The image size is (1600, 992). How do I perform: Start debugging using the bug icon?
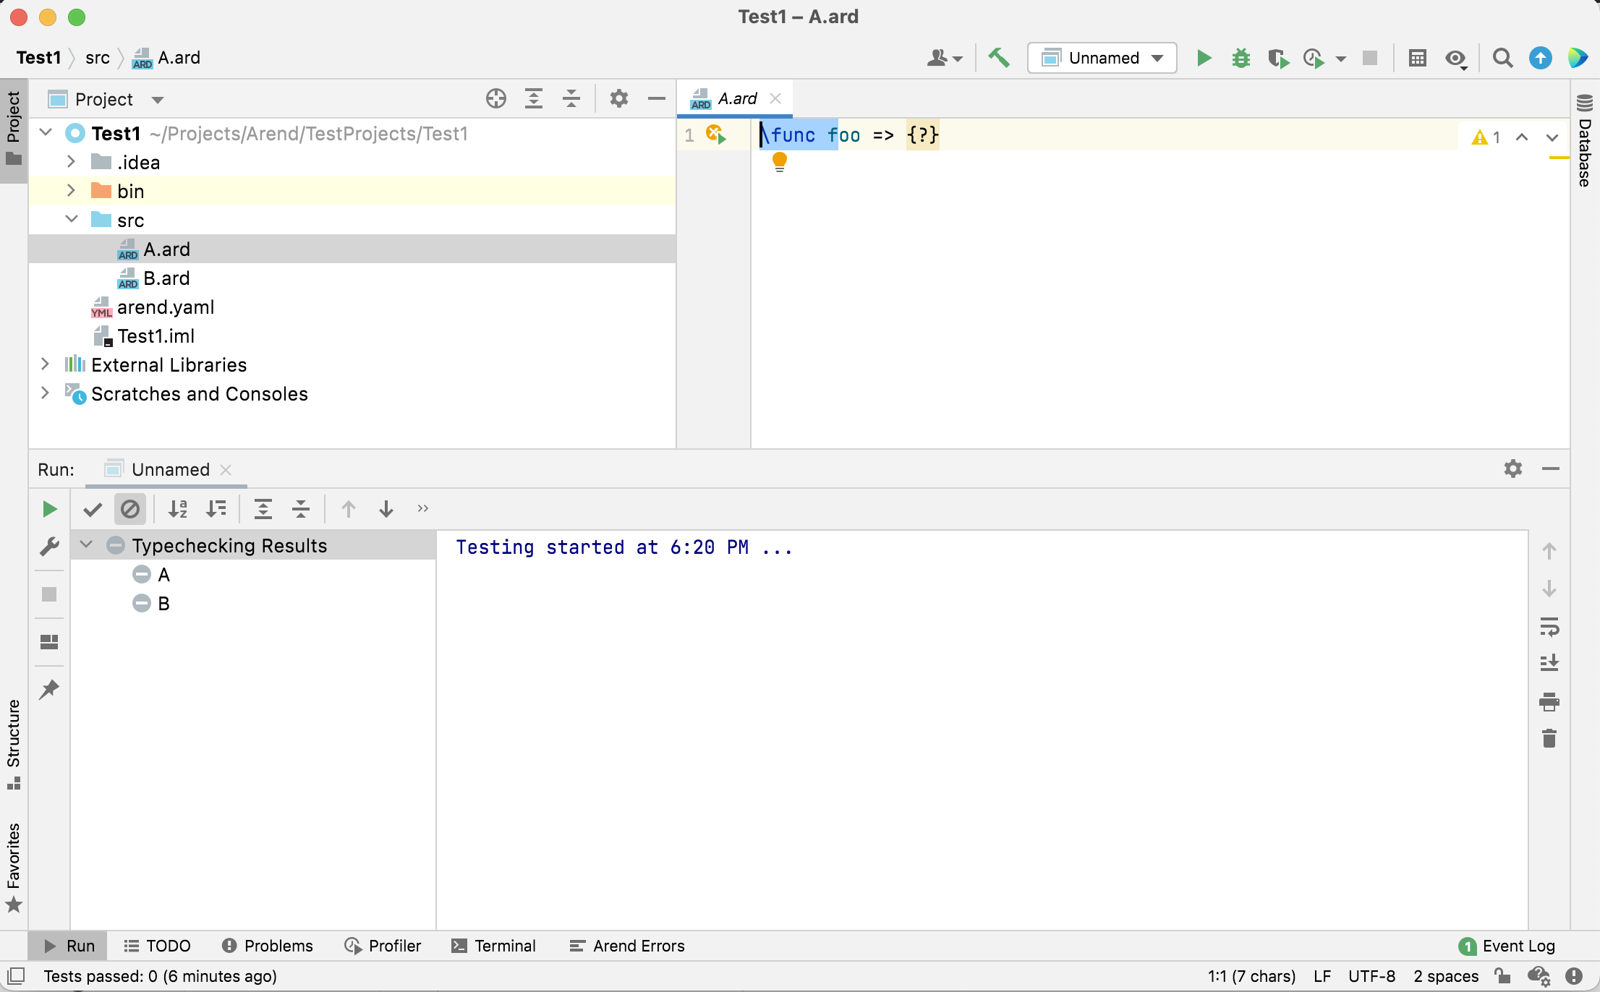(x=1241, y=58)
